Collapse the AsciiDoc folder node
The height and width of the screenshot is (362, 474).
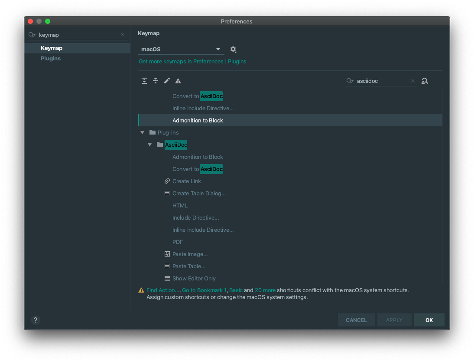149,145
